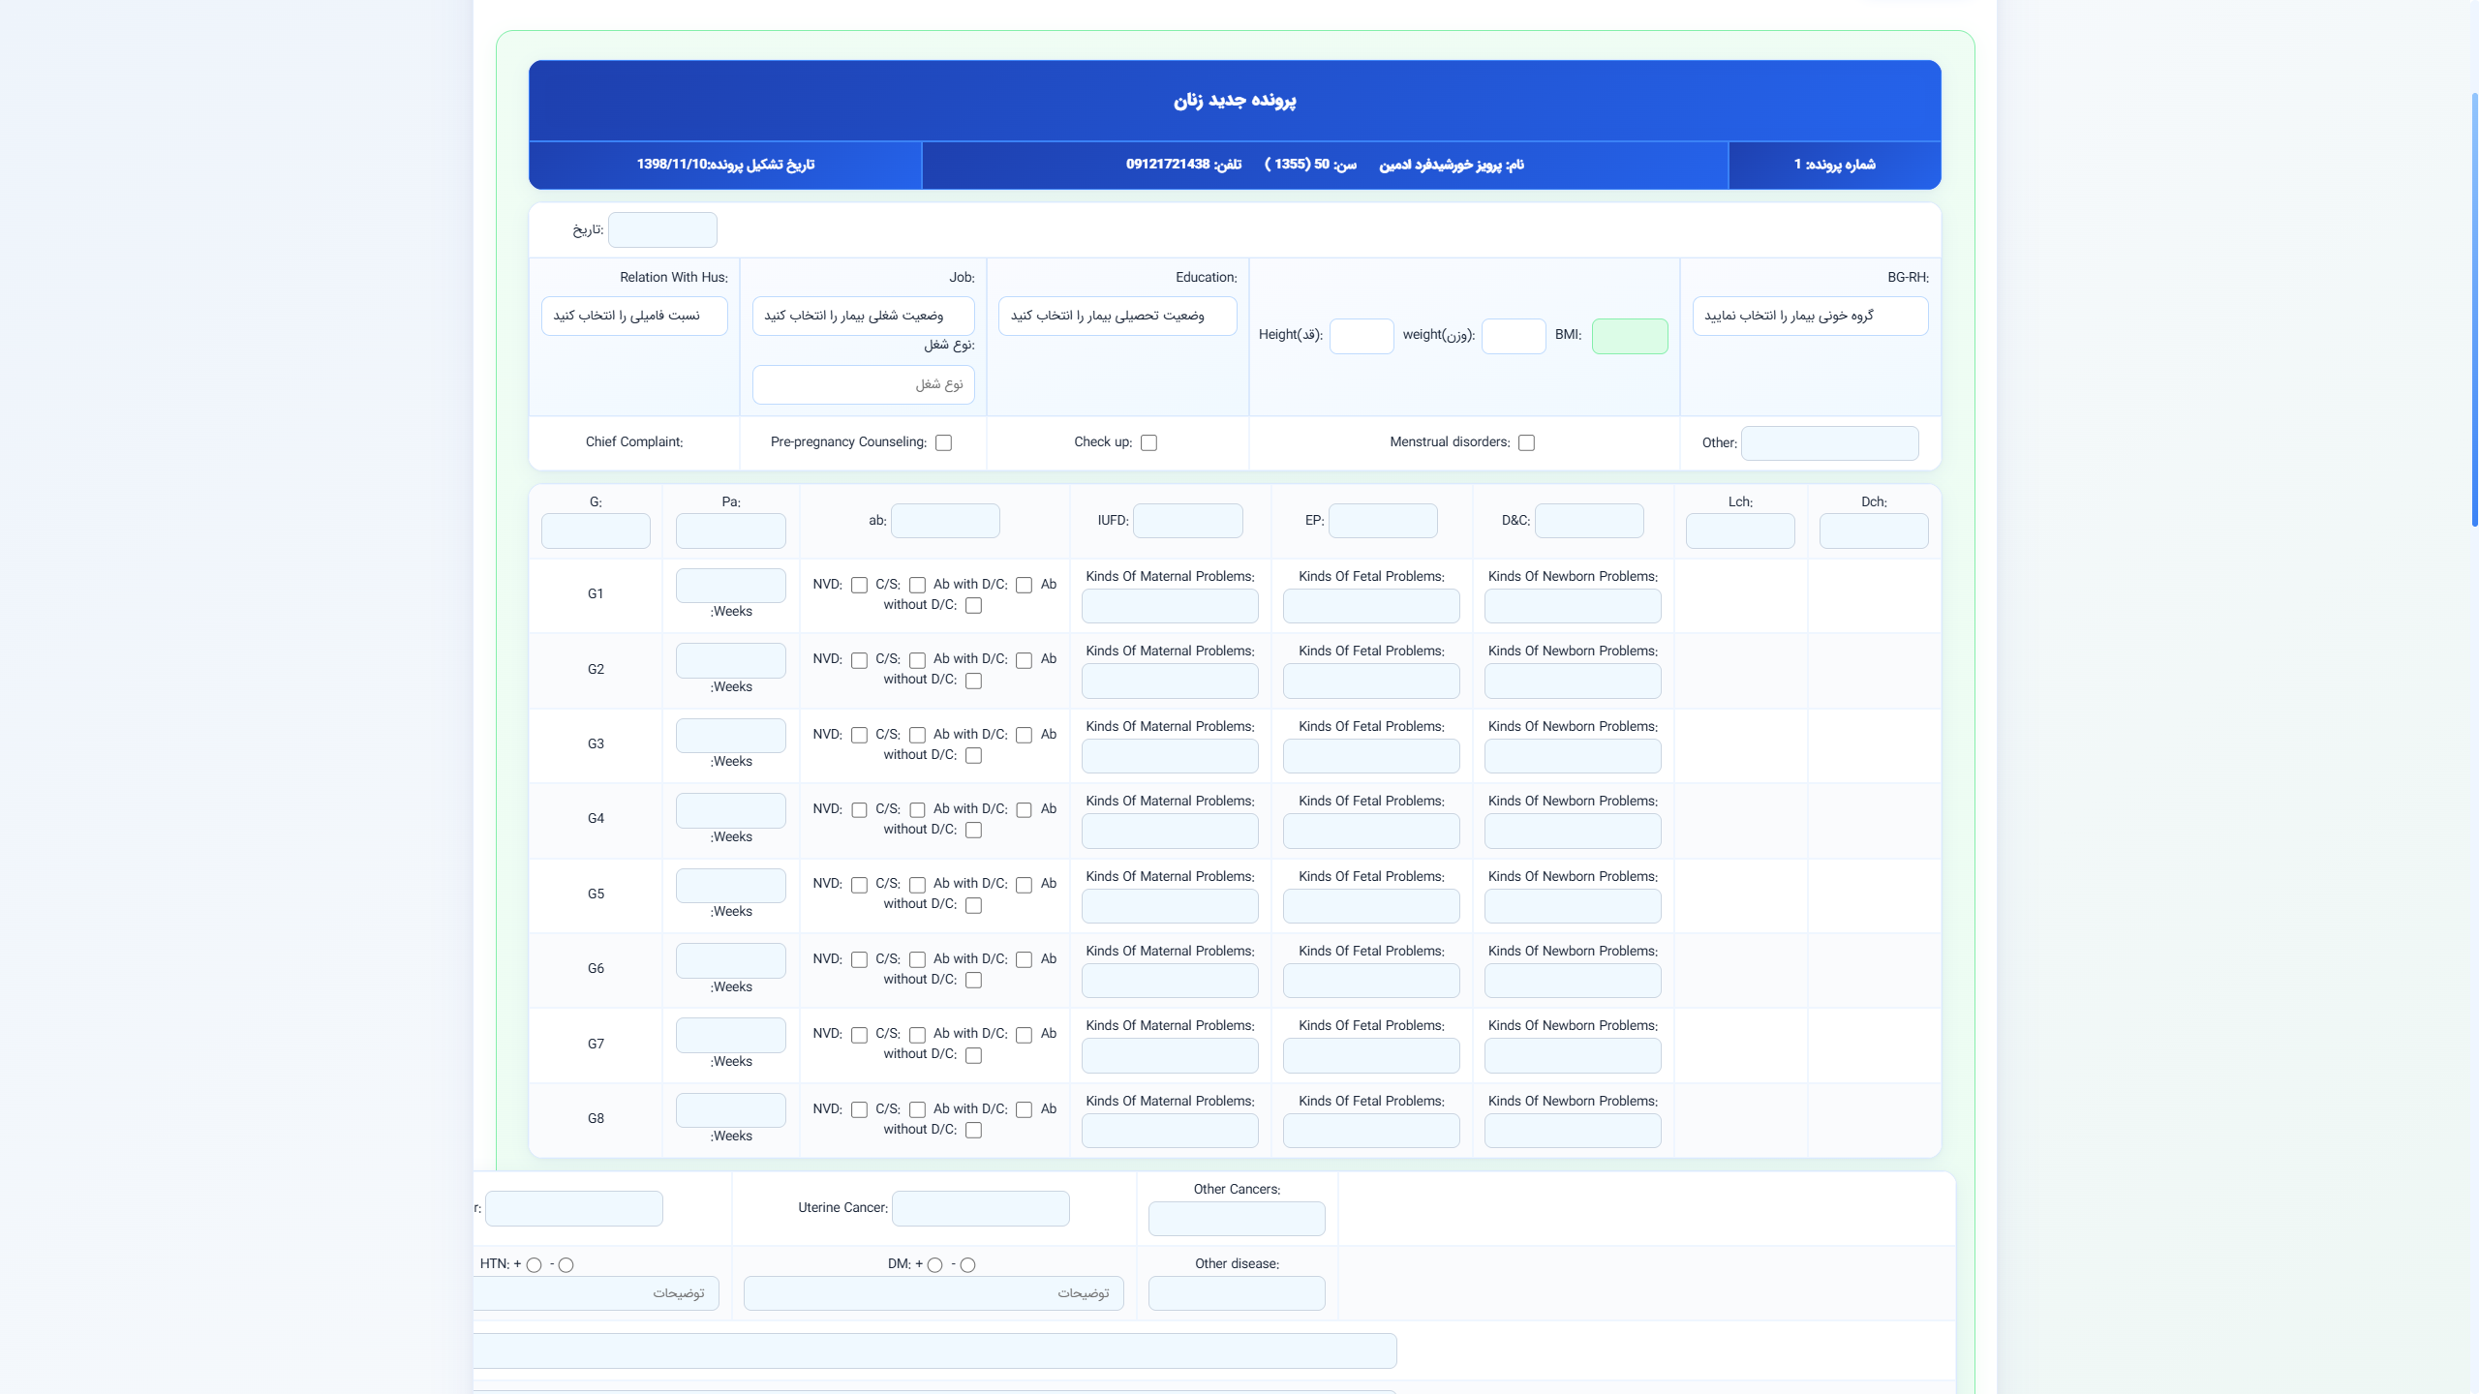
Task: Click the date (تاریخ) input field
Action: [x=662, y=229]
